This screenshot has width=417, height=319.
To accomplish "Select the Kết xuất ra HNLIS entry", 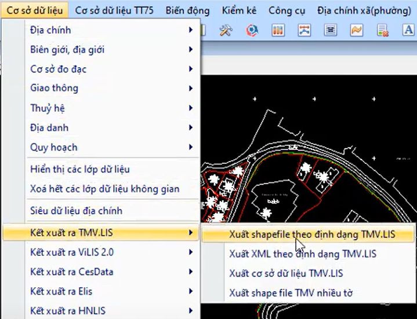I will click(x=101, y=310).
